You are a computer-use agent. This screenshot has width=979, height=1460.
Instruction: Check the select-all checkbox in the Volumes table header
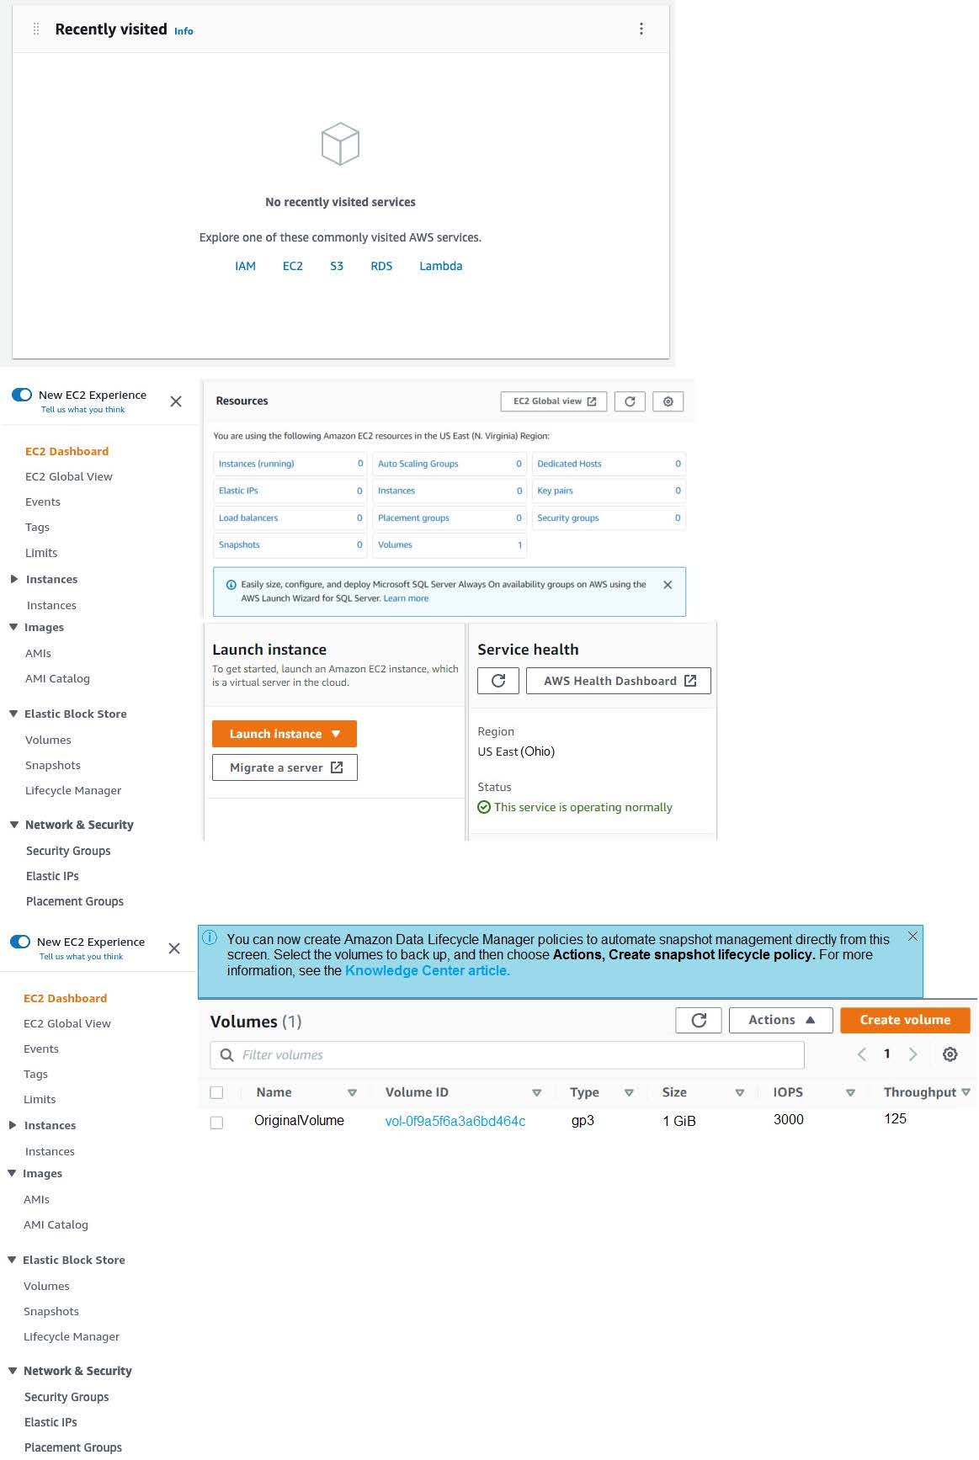216,1092
